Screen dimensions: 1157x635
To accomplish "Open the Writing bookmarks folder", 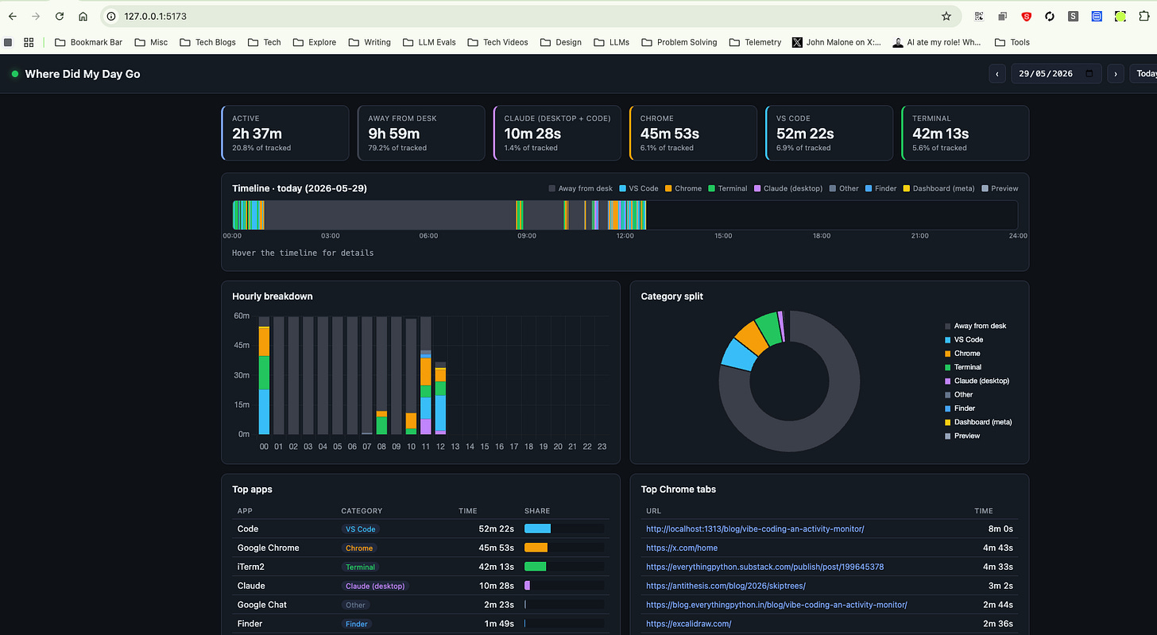I will tap(369, 42).
